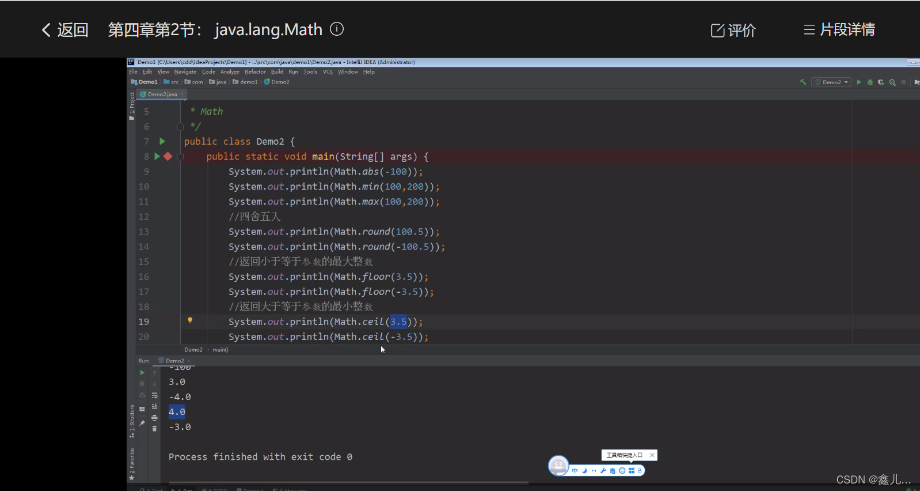920x491 pixels.
Task: Select the Demo1 breadcrumb in navigation bar
Action: pos(145,82)
